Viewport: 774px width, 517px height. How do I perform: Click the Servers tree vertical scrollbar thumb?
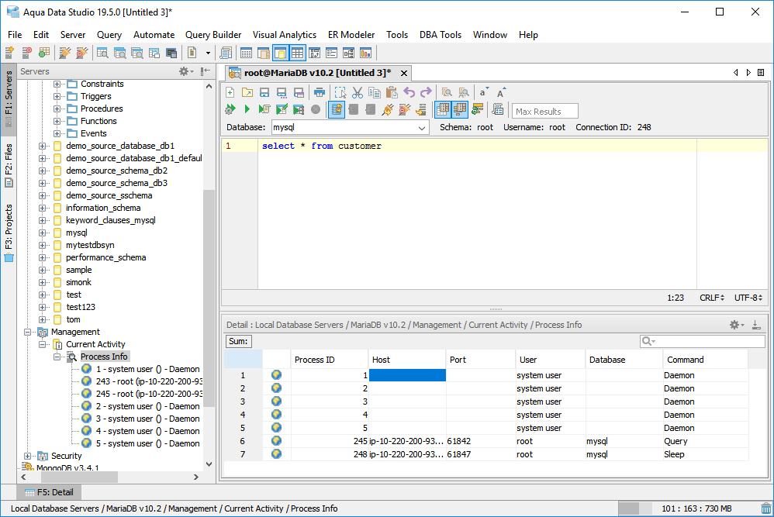pyautogui.click(x=209, y=298)
